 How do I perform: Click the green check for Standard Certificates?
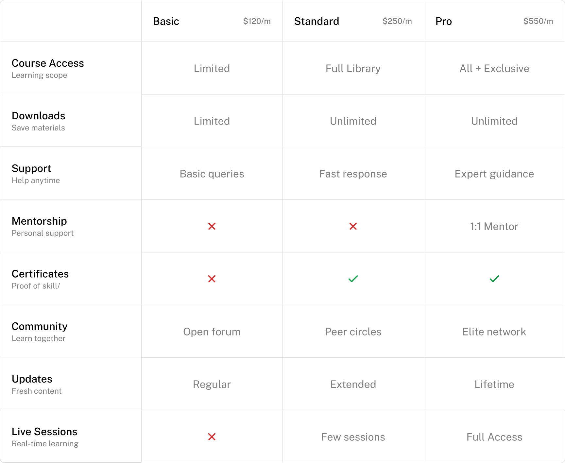(353, 279)
